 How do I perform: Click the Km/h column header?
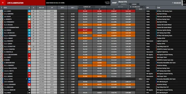pyautogui.click(x=141, y=9)
